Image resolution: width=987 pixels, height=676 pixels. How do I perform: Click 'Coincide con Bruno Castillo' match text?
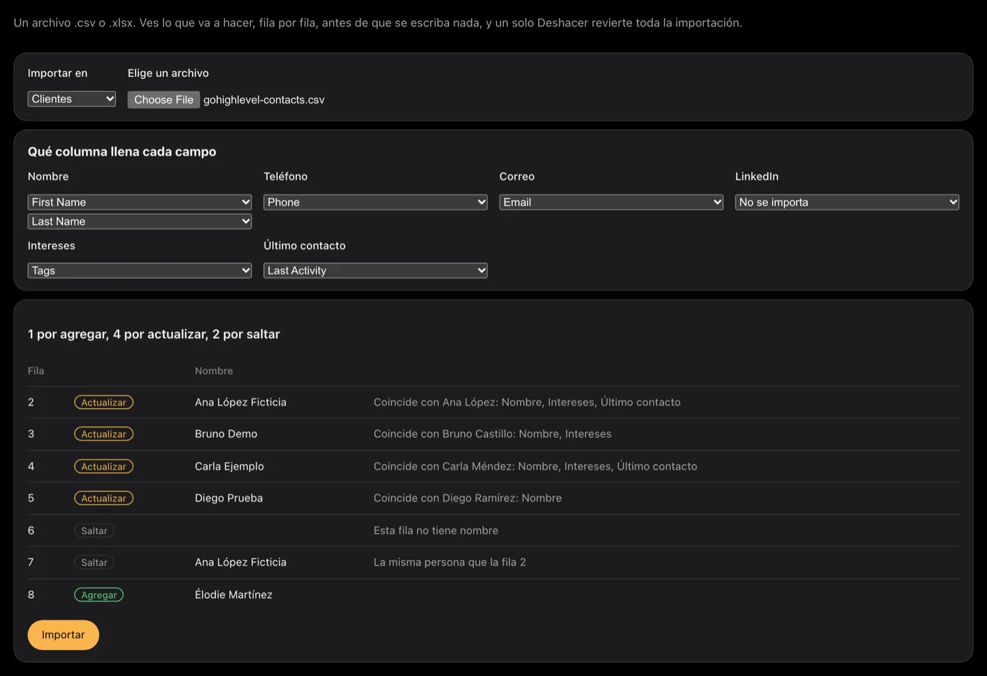[493, 434]
